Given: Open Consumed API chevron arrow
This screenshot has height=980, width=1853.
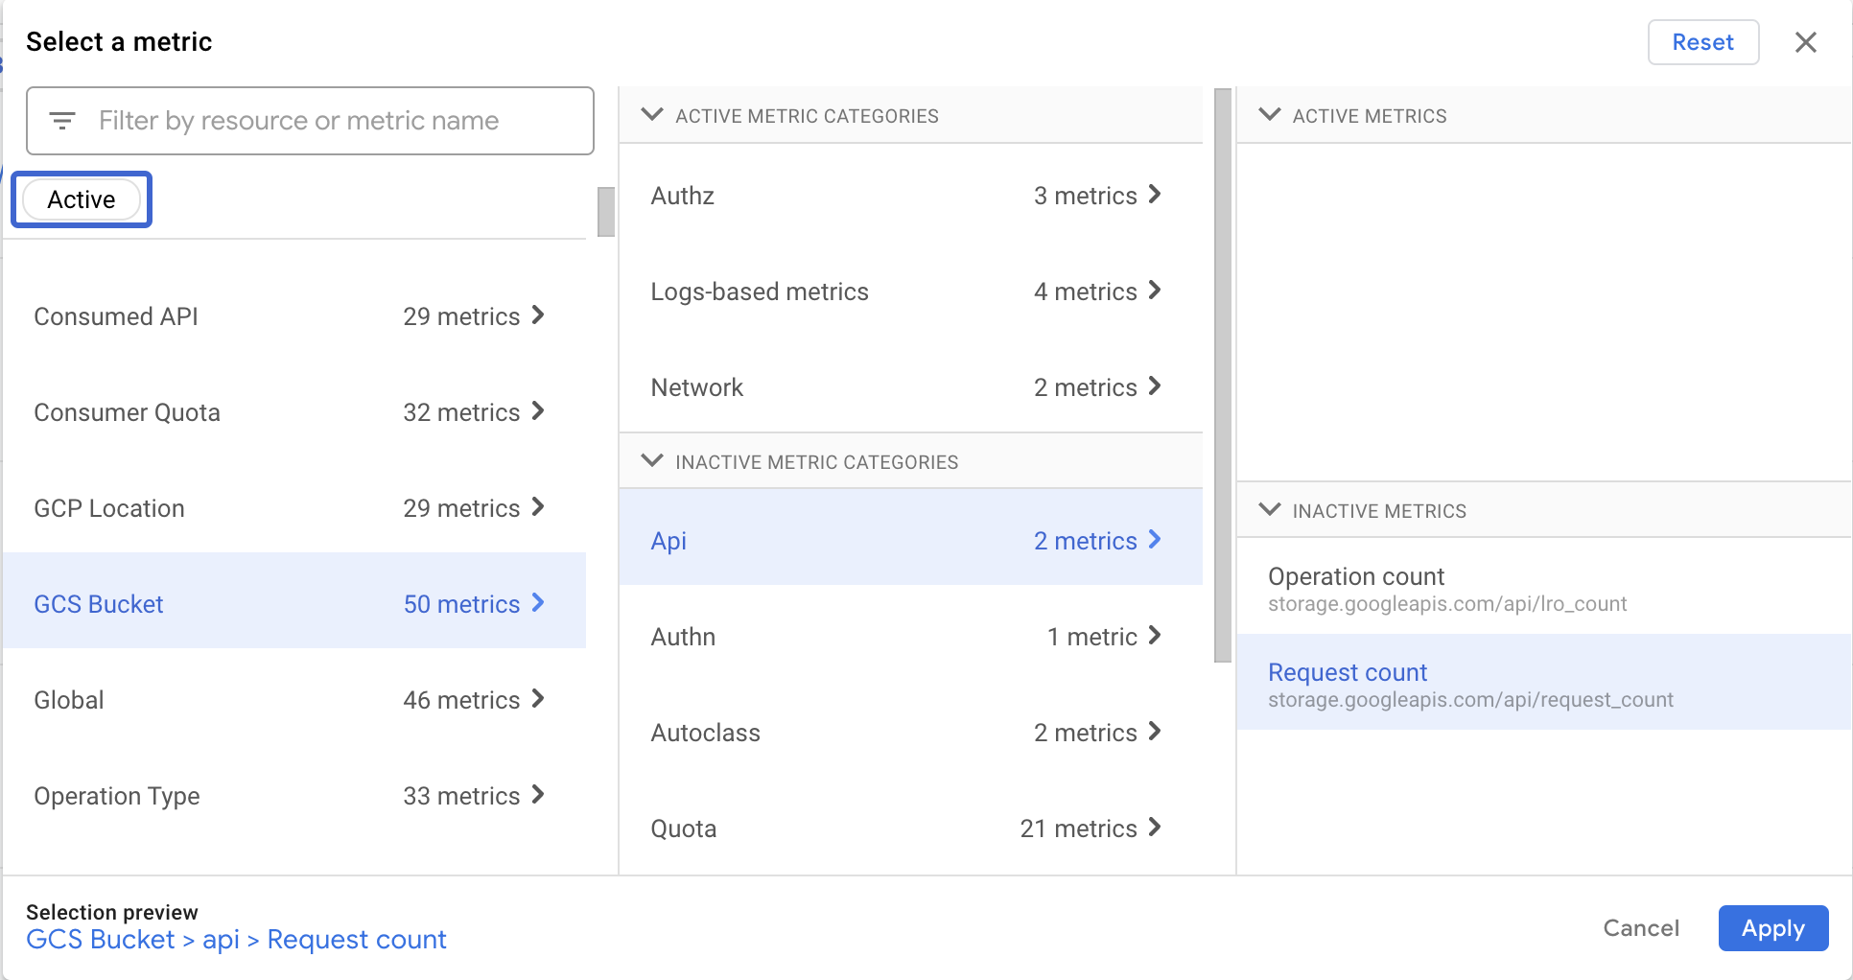Looking at the screenshot, I should (x=538, y=315).
